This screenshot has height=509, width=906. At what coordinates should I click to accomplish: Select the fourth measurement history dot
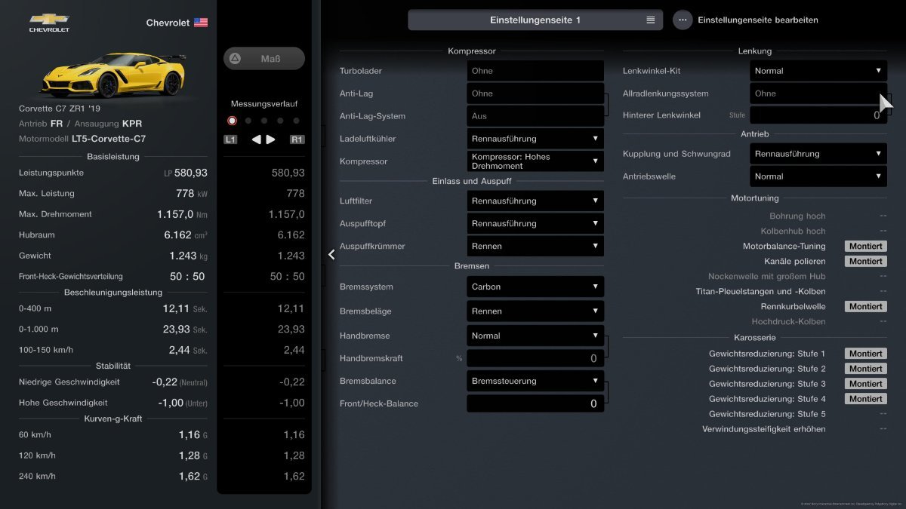[x=280, y=121]
